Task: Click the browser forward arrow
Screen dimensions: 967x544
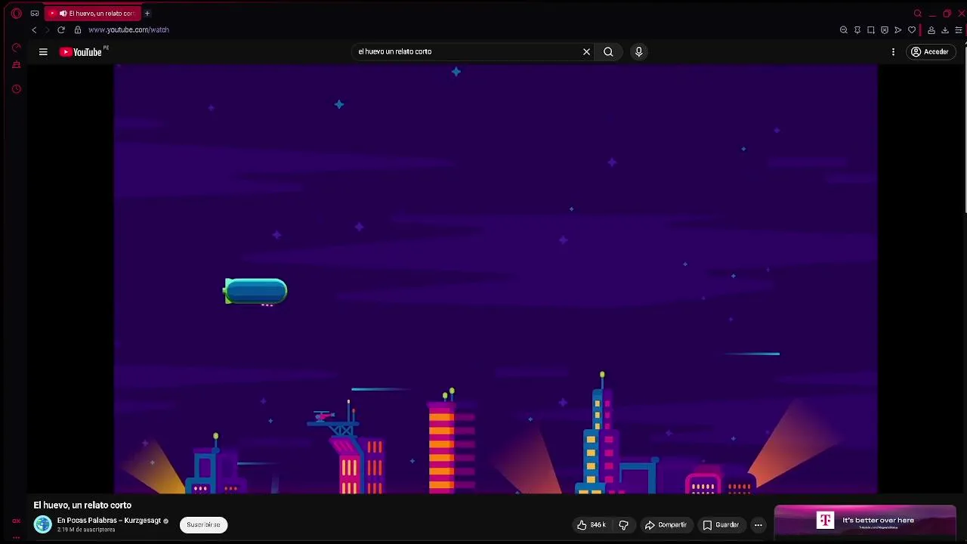Action: tap(47, 29)
